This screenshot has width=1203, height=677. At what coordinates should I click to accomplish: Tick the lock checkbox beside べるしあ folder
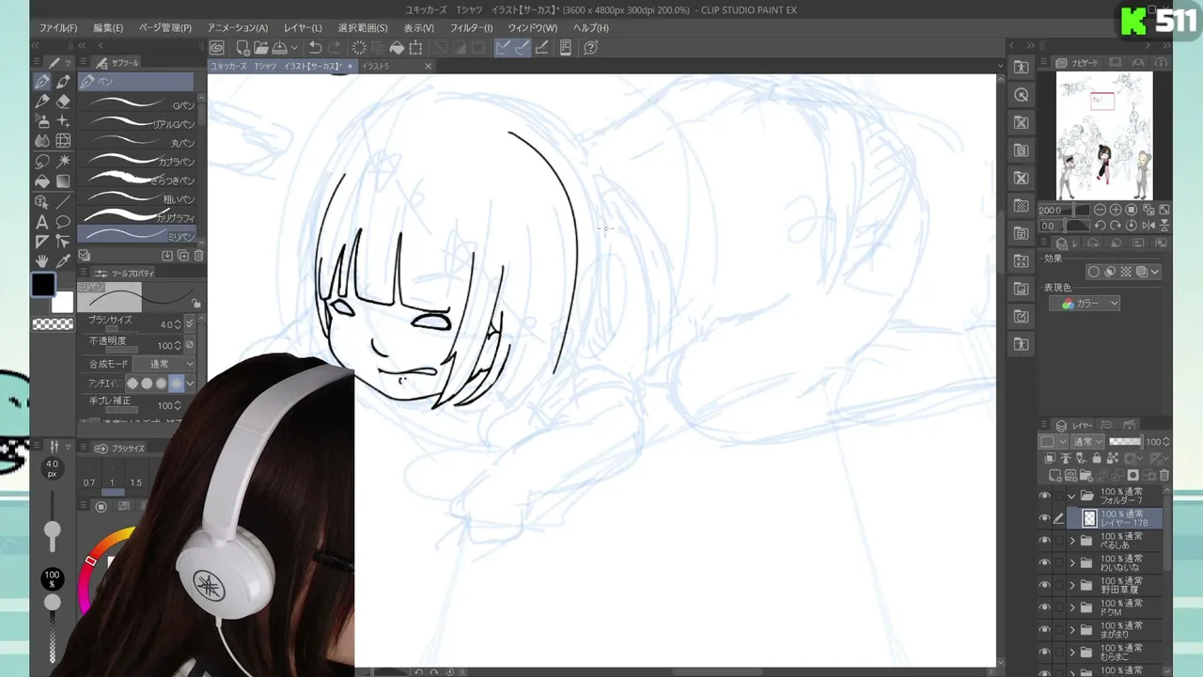click(1058, 541)
